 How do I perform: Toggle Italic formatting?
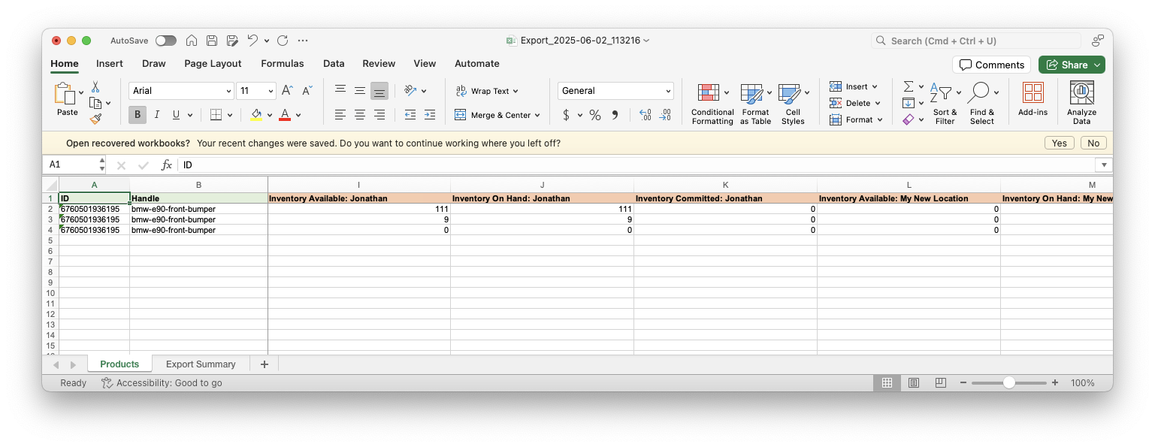[156, 115]
